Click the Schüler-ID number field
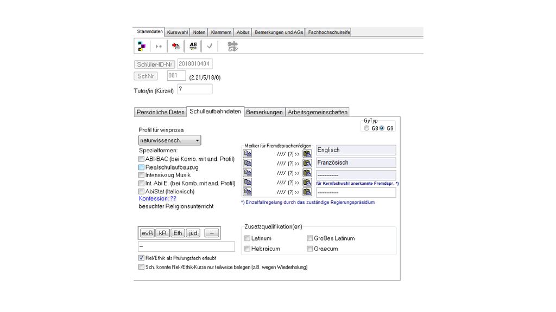This screenshot has width=556, height=312. pyautogui.click(x=195, y=64)
